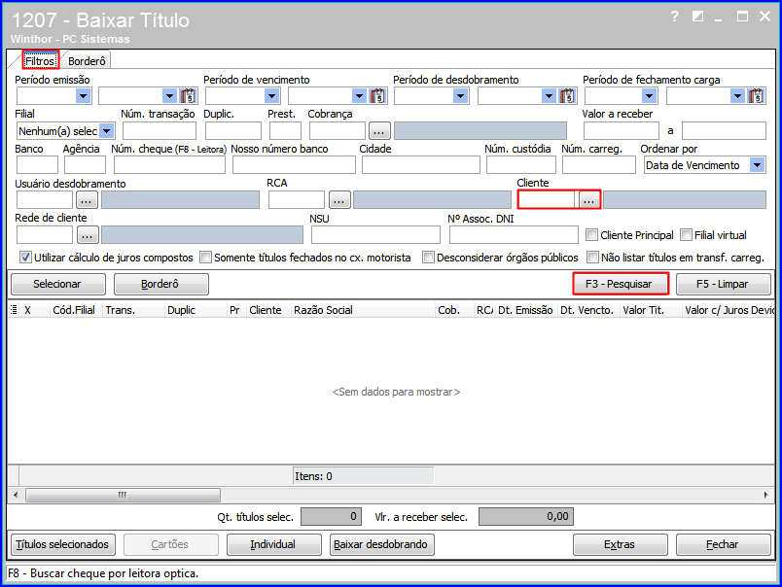Image resolution: width=782 pixels, height=587 pixels.
Task: Click the Núm. custódia input field
Action: [x=520, y=165]
